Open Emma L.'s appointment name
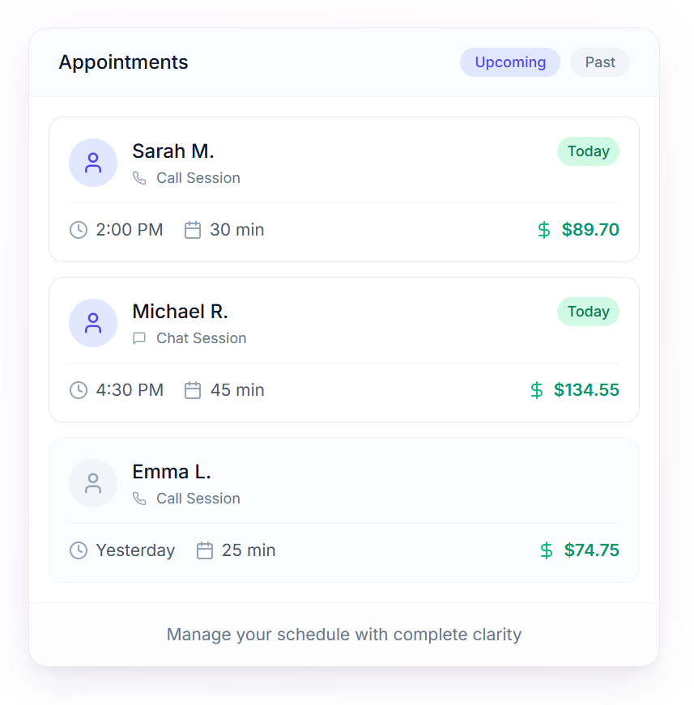Viewport: 694px width, 705px height. [172, 472]
